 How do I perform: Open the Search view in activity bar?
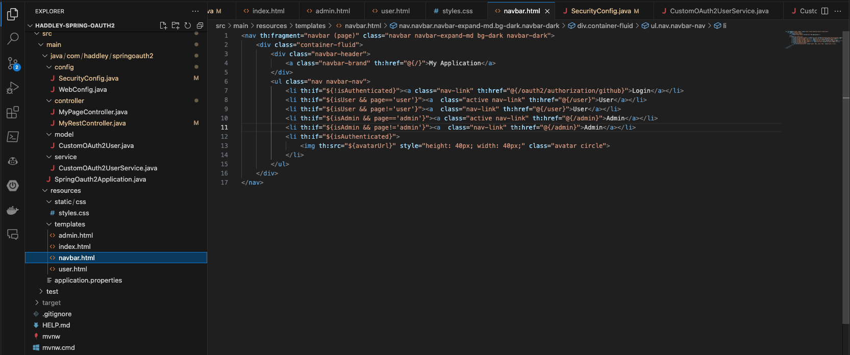coord(13,38)
